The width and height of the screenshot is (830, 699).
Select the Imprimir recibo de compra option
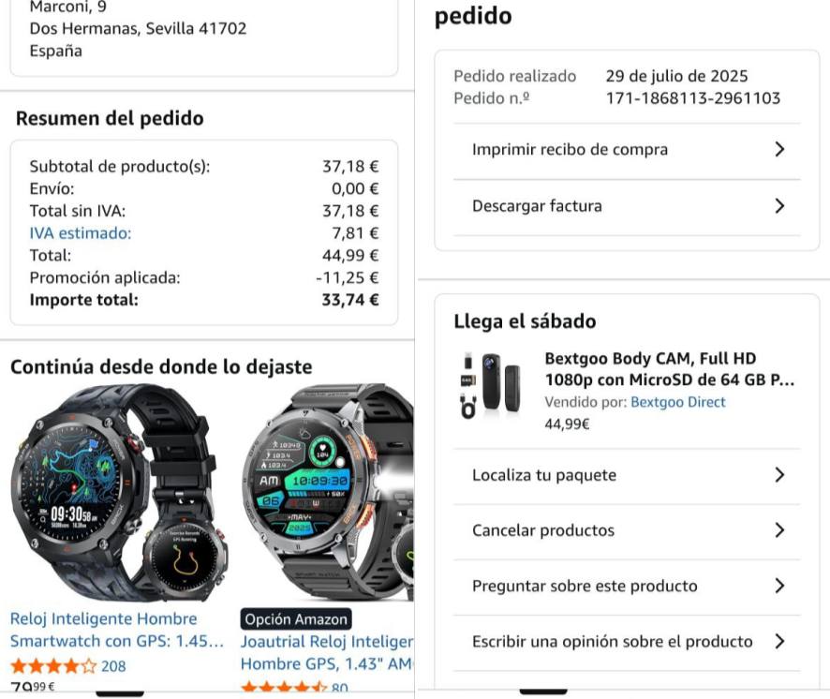point(627,149)
